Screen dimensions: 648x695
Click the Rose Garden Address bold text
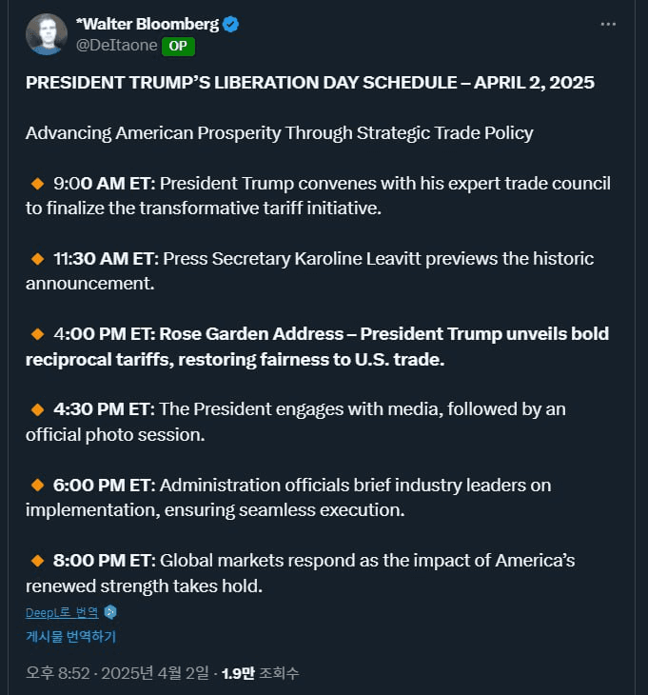pyautogui.click(x=251, y=334)
